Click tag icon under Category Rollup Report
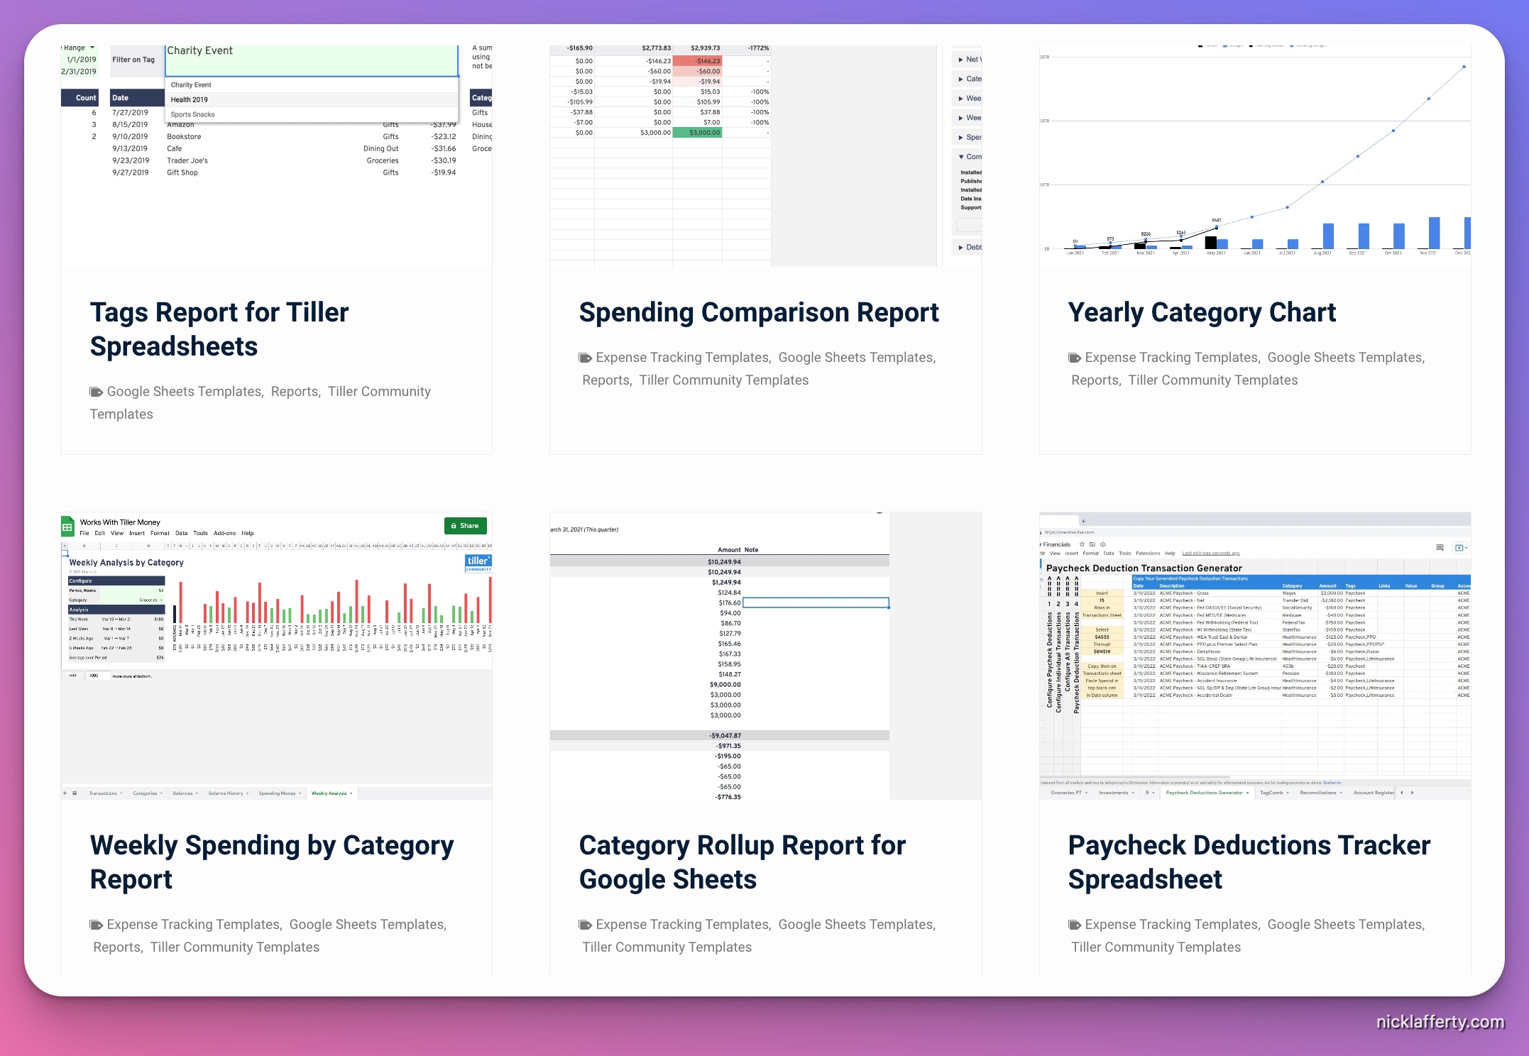This screenshot has height=1056, width=1529. click(585, 925)
